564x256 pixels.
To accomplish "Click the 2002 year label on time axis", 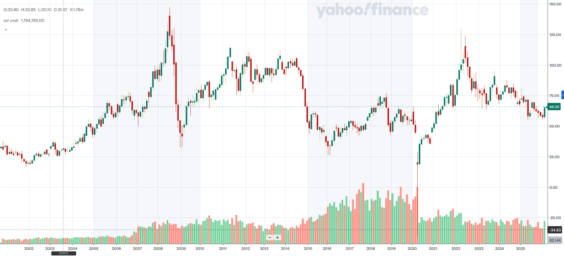I will 29,249.
